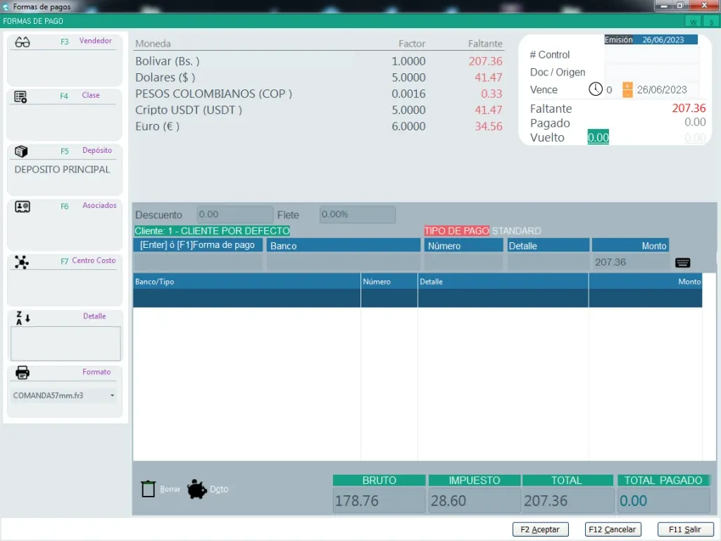
Task: Click the Centro Costo nodes icon
Action: tap(22, 262)
